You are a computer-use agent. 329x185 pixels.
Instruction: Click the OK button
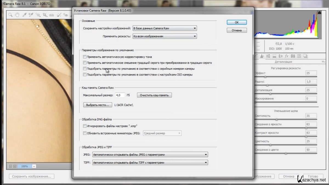(x=237, y=22)
